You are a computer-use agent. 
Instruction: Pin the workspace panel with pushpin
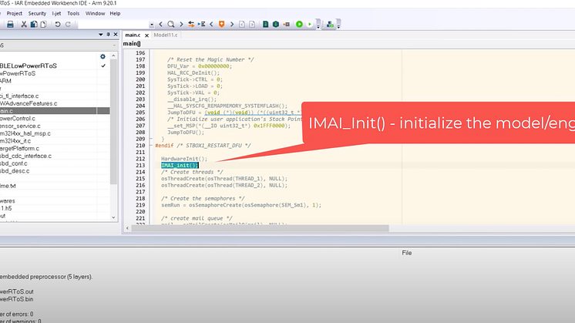click(x=106, y=35)
